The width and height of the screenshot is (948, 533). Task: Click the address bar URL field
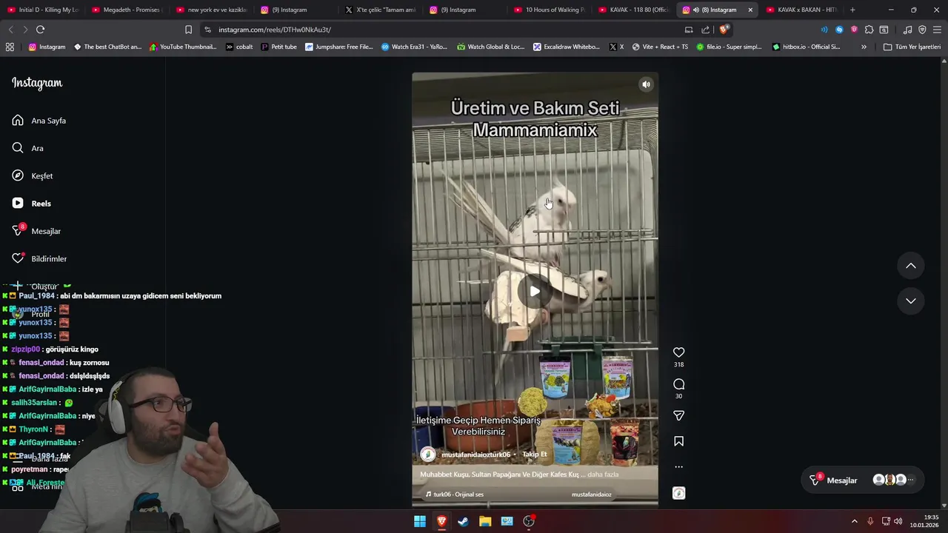point(444,30)
